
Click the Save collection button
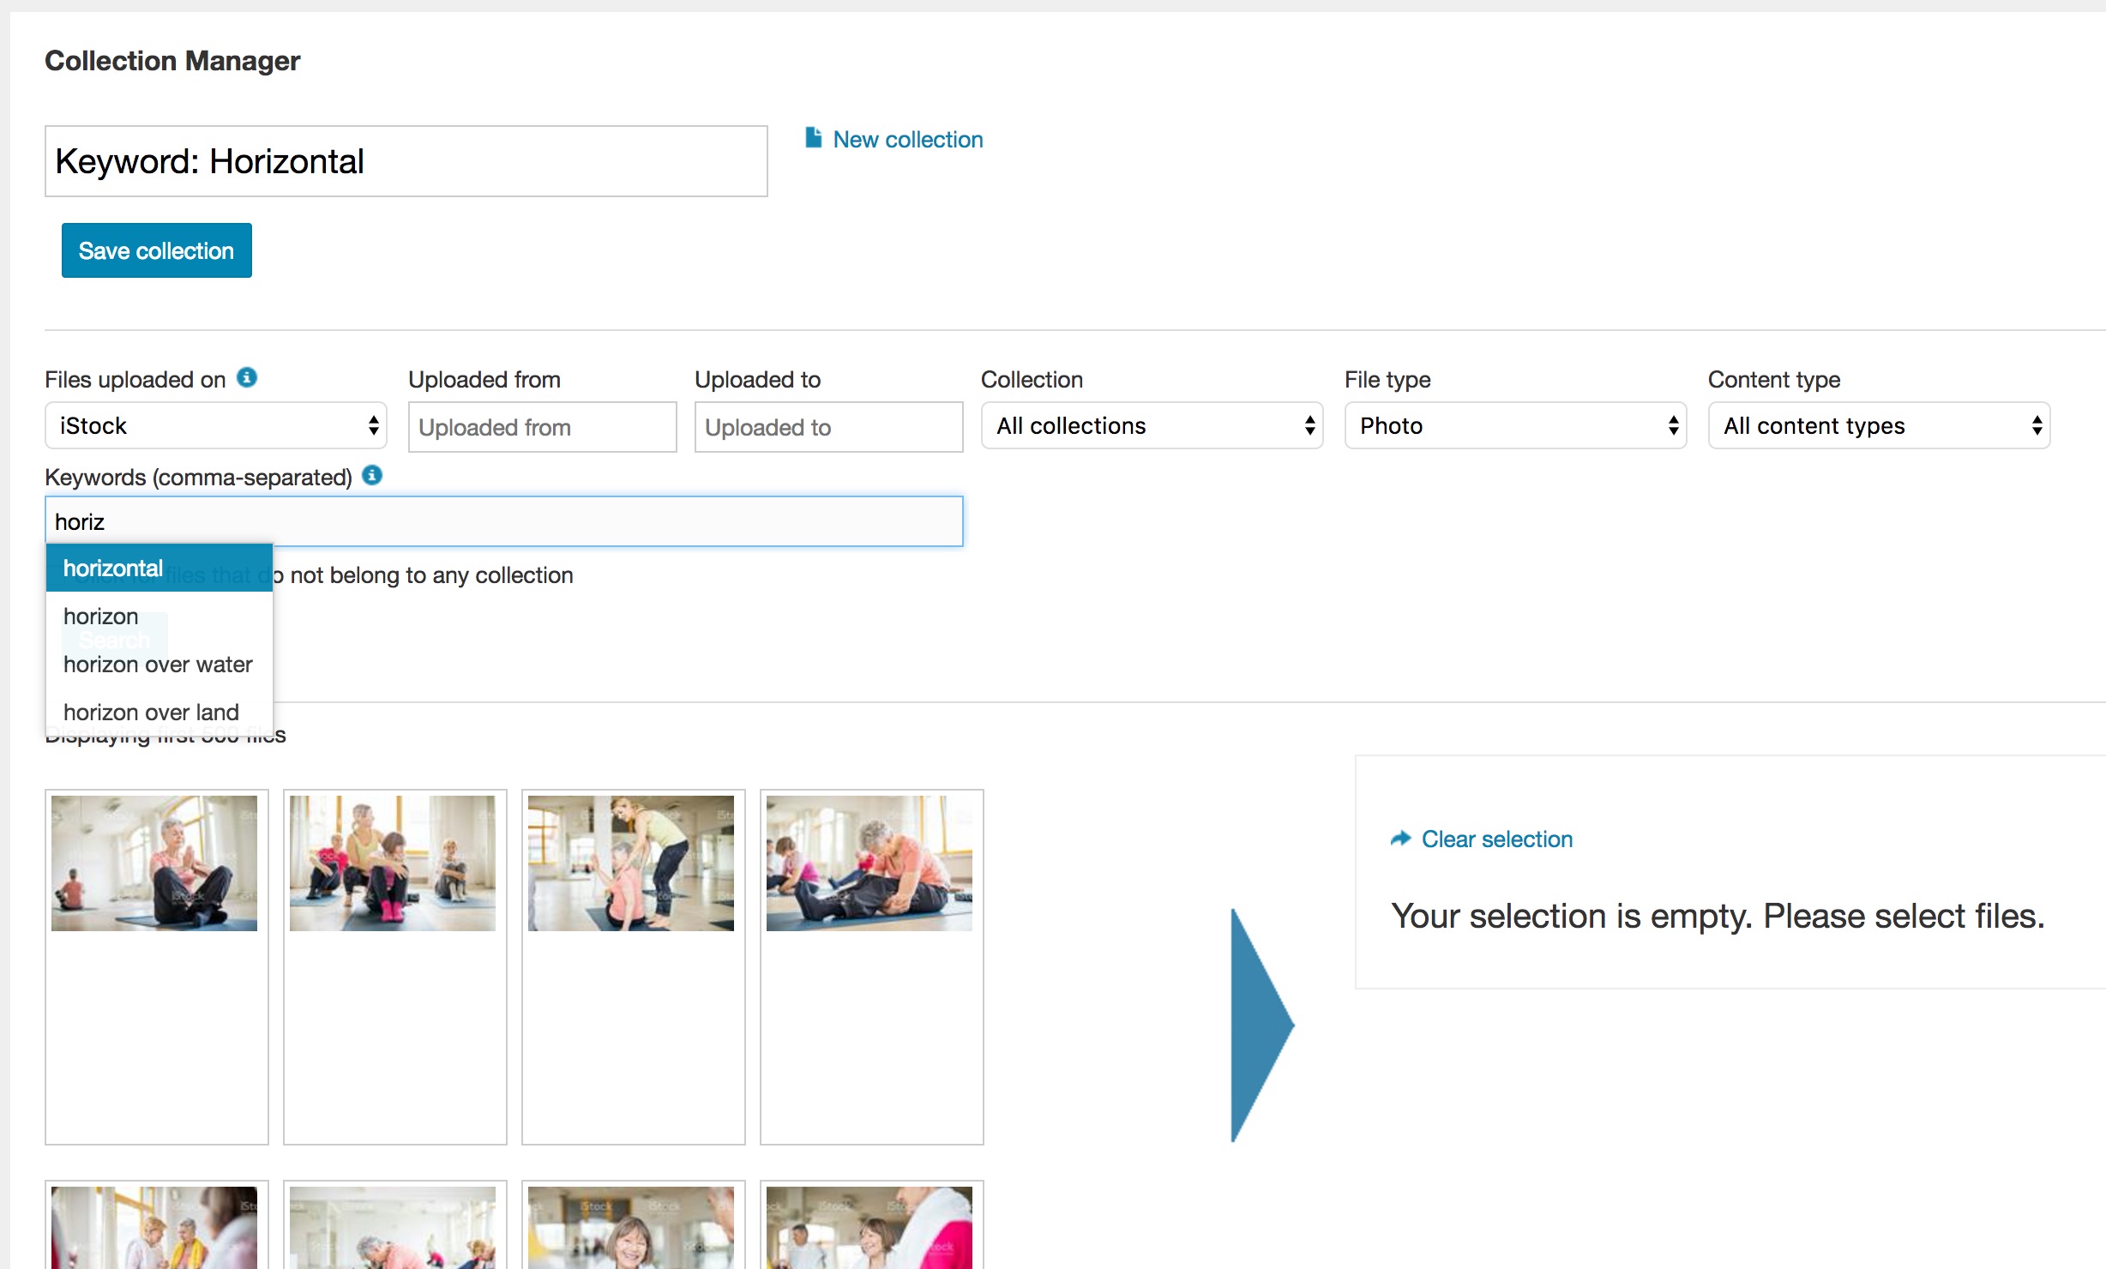[157, 250]
